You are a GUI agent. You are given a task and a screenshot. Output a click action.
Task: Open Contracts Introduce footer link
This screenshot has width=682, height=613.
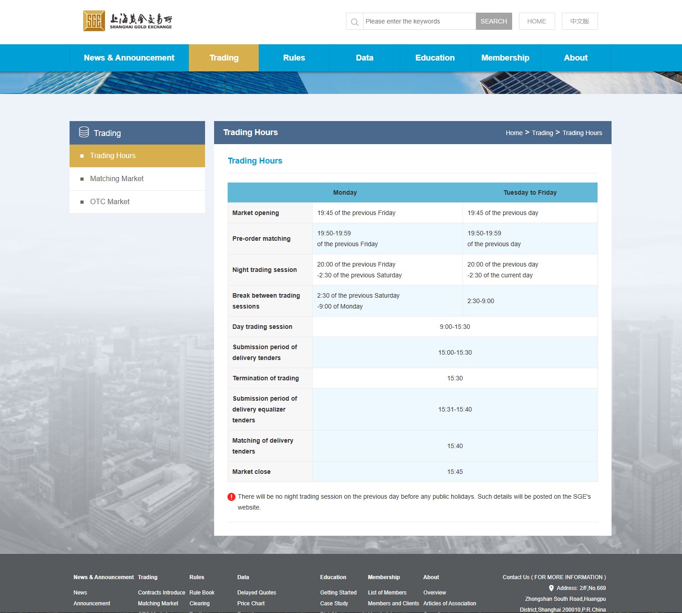[x=162, y=593]
